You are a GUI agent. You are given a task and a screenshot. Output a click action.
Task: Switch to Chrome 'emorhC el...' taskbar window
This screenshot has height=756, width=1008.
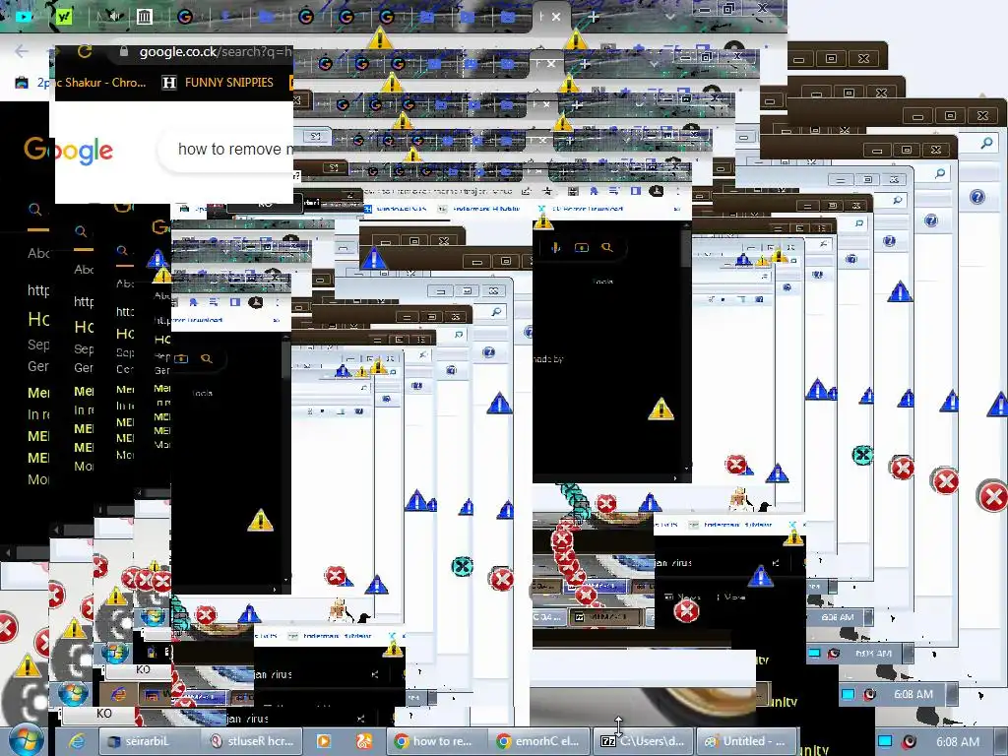click(540, 741)
